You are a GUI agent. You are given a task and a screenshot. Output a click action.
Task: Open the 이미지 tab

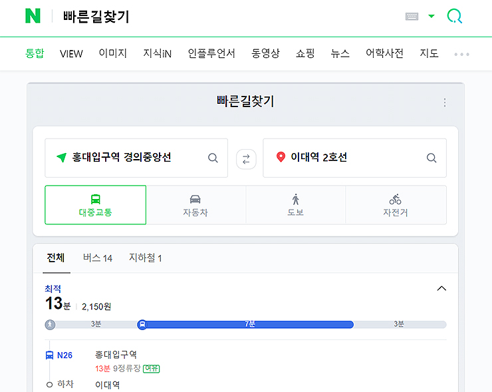tap(112, 53)
